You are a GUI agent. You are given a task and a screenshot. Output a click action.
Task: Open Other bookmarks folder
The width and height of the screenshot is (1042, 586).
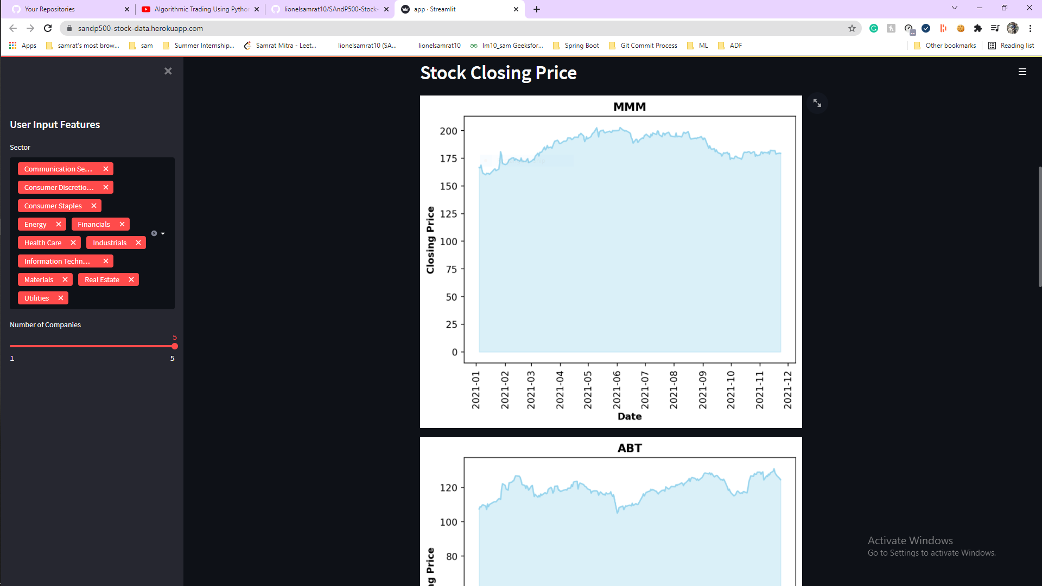(x=945, y=46)
